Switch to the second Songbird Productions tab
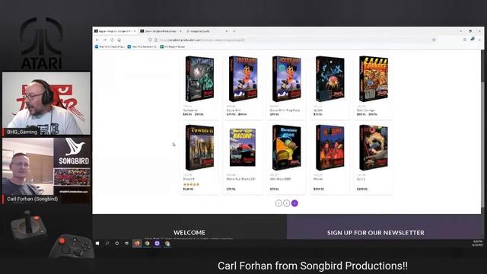Viewport: 487px width, 274px height. tap(161, 31)
